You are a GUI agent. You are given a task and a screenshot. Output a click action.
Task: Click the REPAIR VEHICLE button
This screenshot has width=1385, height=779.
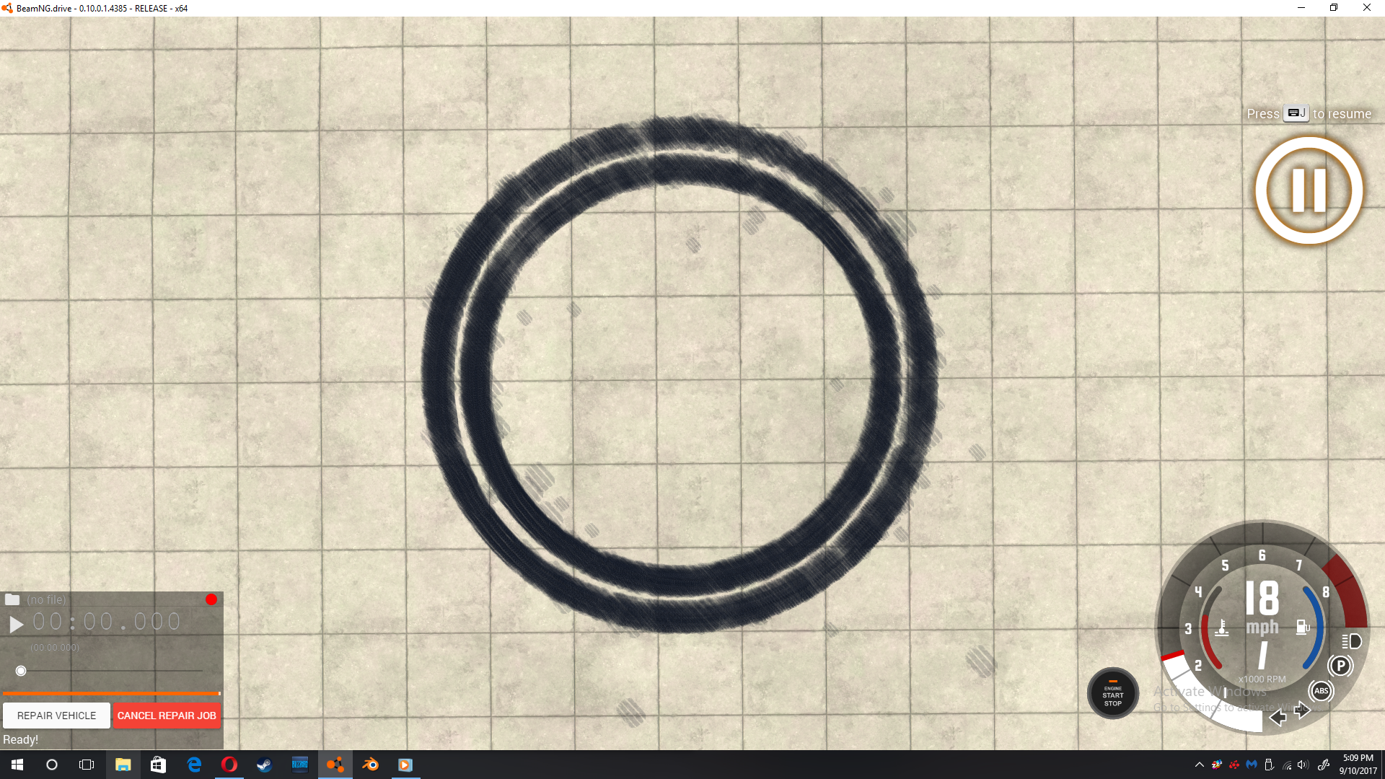pyautogui.click(x=56, y=716)
